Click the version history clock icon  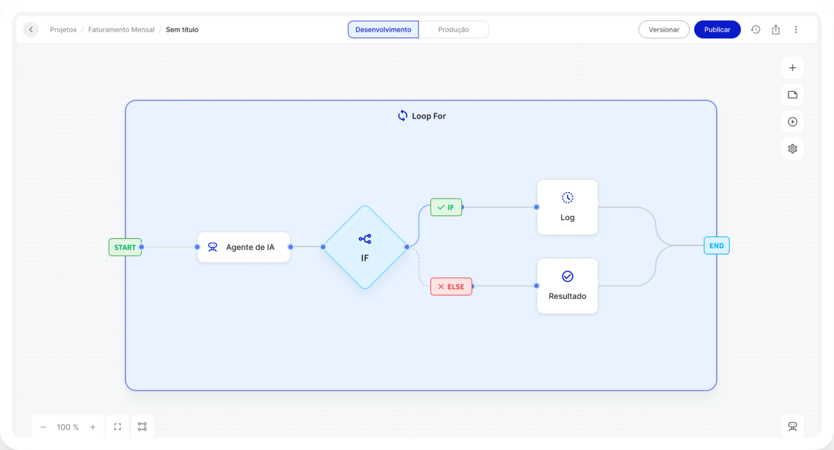[x=755, y=29]
